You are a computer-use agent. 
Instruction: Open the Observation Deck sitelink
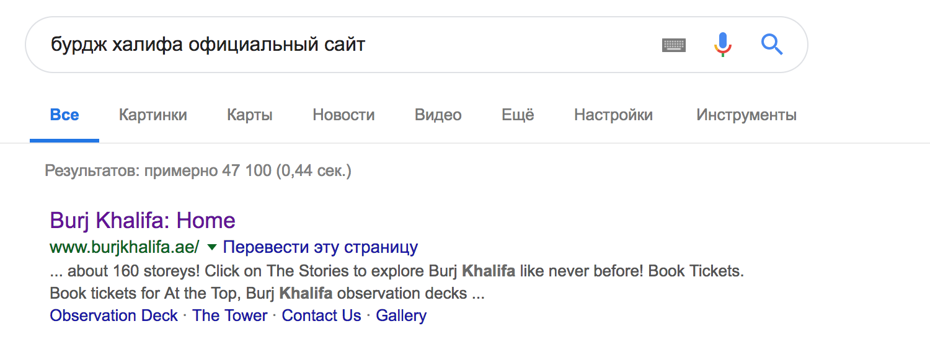(x=114, y=315)
